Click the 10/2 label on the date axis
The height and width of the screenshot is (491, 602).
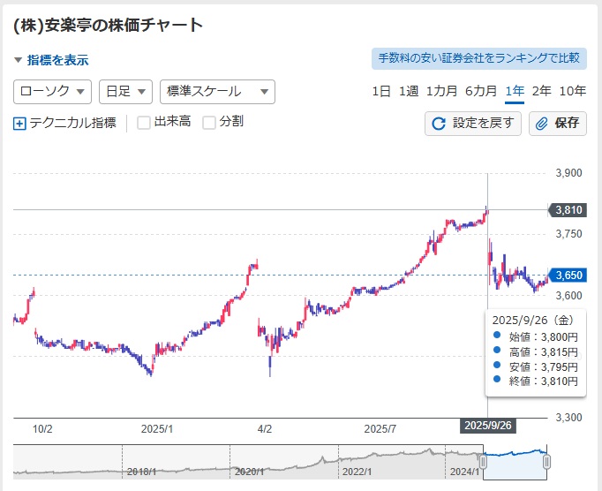pyautogui.click(x=42, y=429)
